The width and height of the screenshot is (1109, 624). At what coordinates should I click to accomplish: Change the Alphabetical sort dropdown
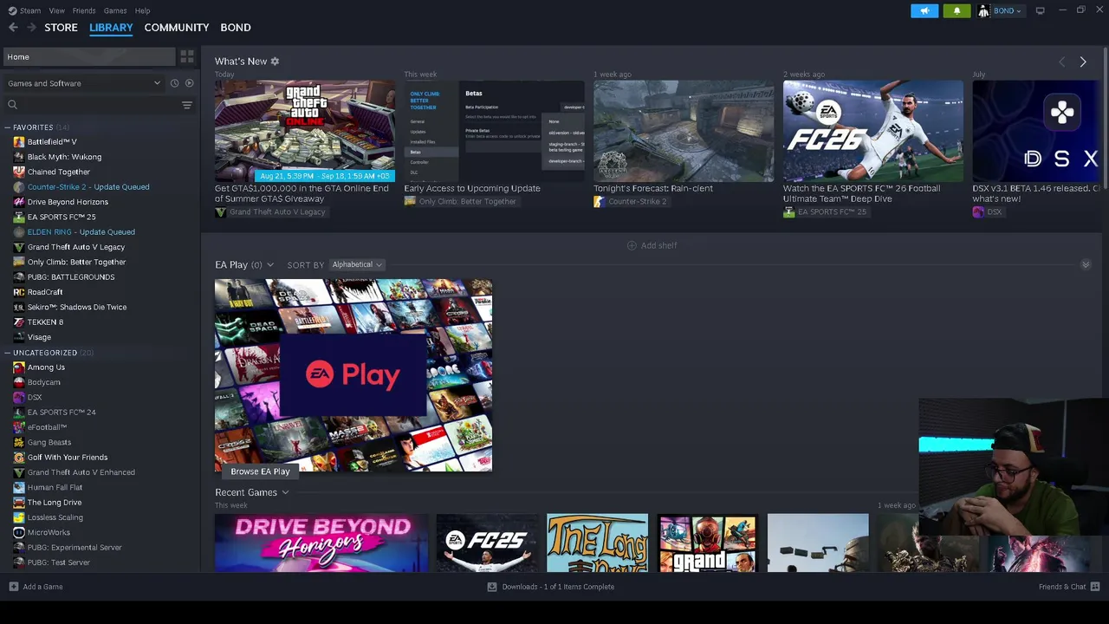pos(357,265)
